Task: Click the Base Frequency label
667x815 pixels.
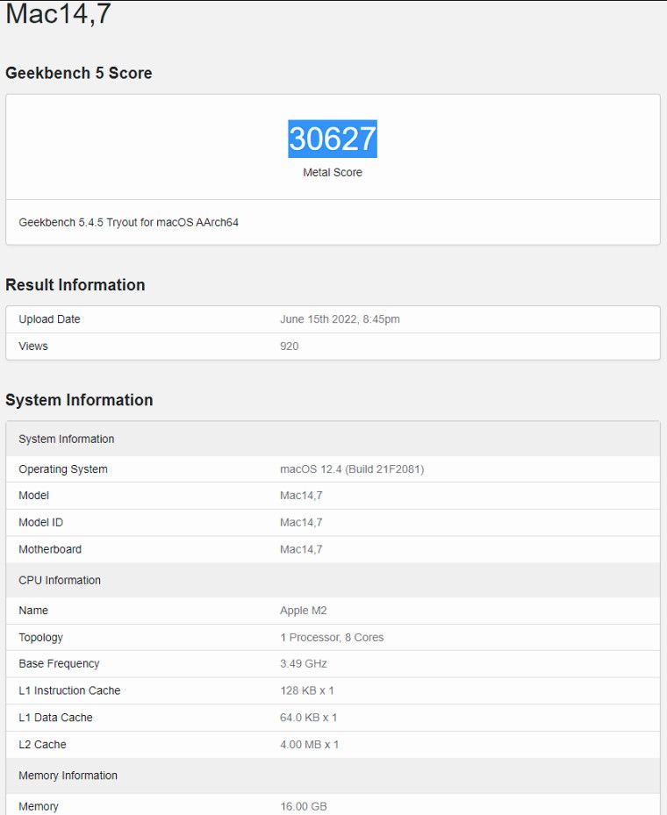Action: [59, 664]
